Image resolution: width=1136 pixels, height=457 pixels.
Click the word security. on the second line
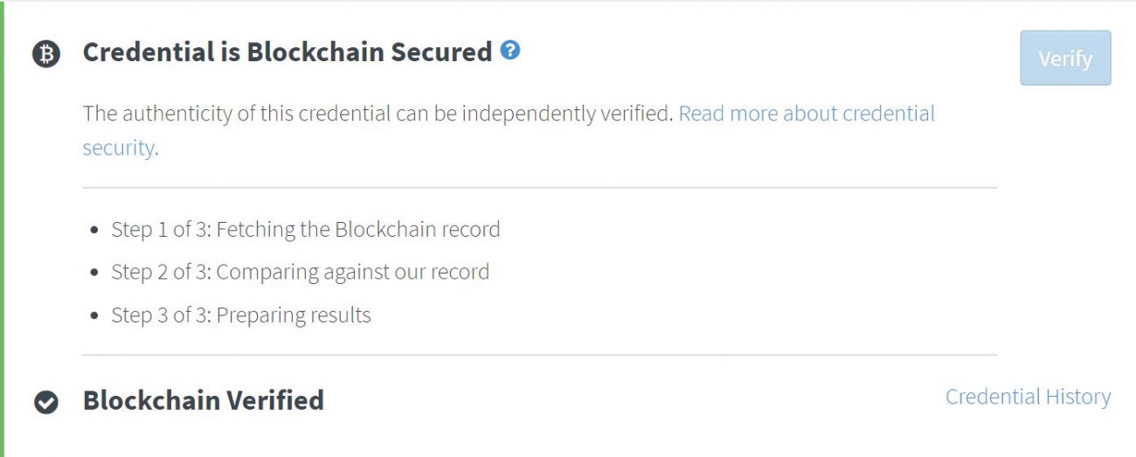click(x=121, y=148)
